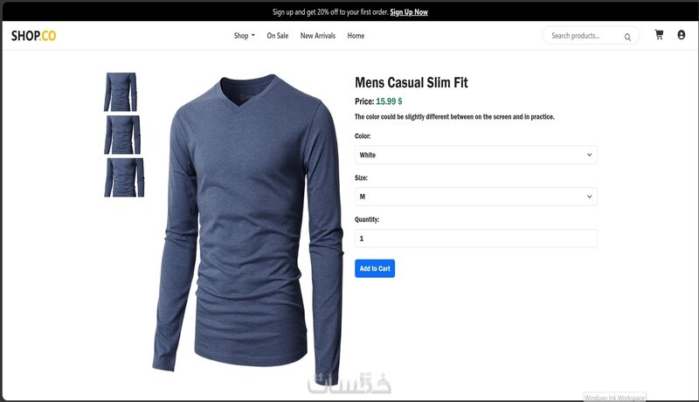Viewport: 699px width, 402px height.
Task: Open the shopping cart icon
Action: (659, 35)
